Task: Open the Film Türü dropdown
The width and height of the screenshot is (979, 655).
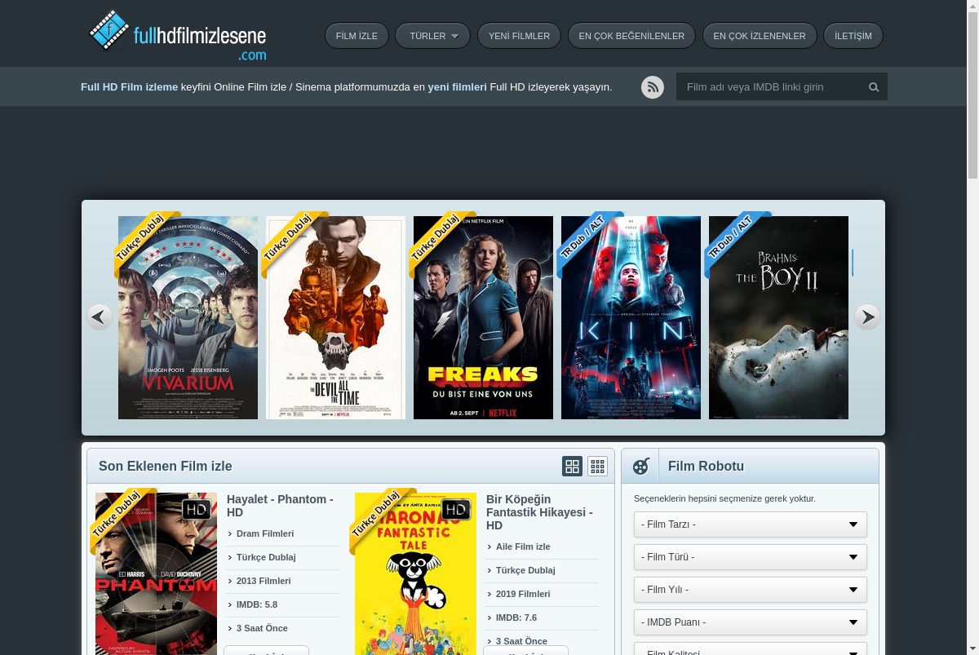Action: [750, 557]
